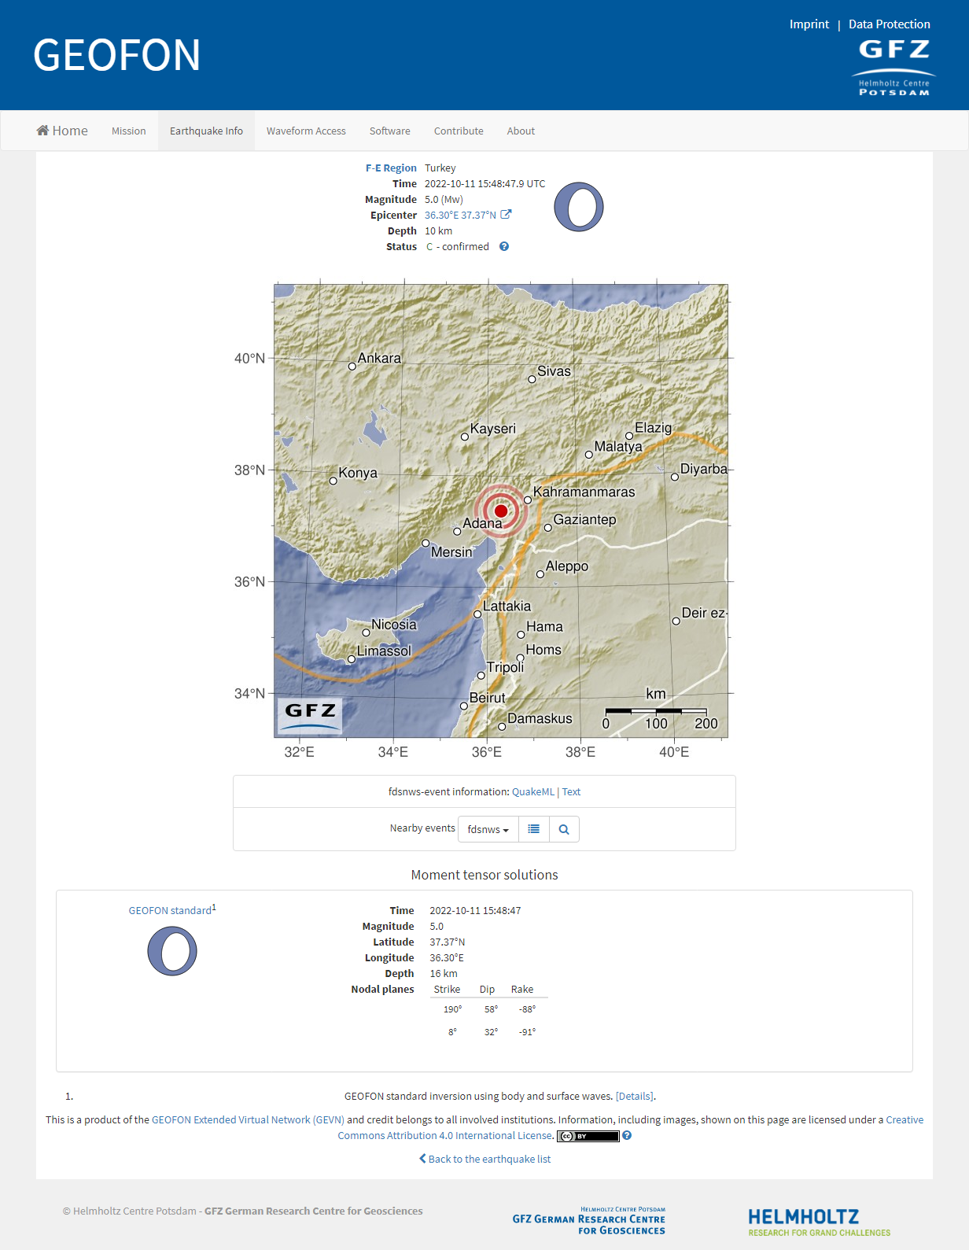Open the Waveform Access menu
Screen dimensions: 969x1250
tap(306, 131)
